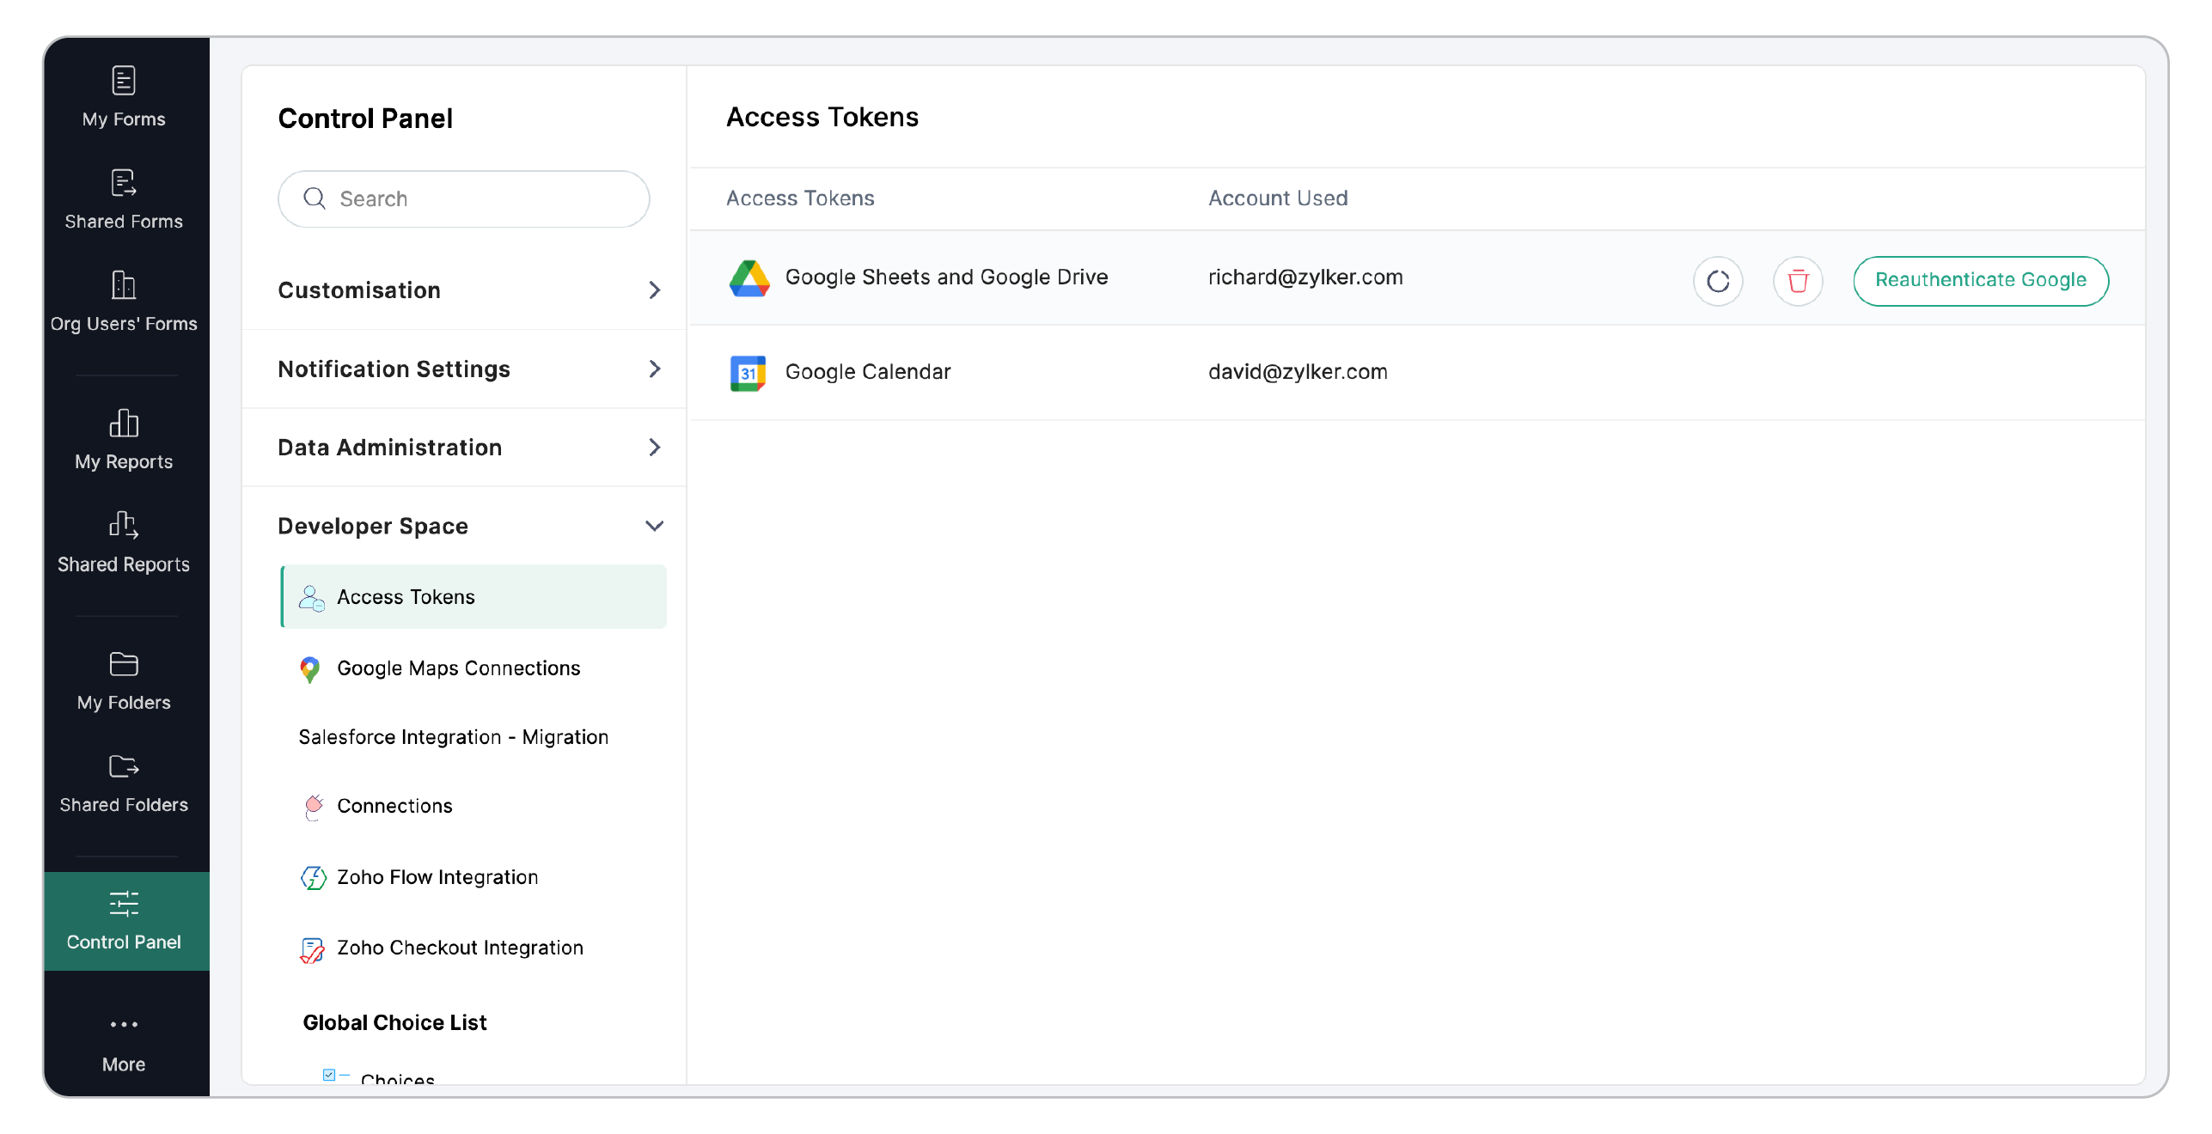Open Shared Forms section
The width and height of the screenshot is (2212, 1134).
coord(124,199)
